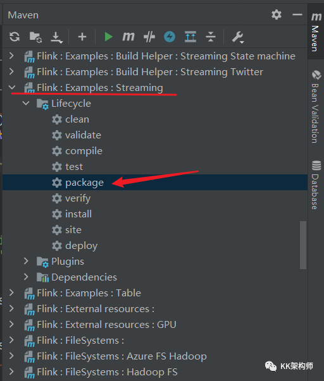Click the Maven tree vertical scrollbar

[x=303, y=245]
